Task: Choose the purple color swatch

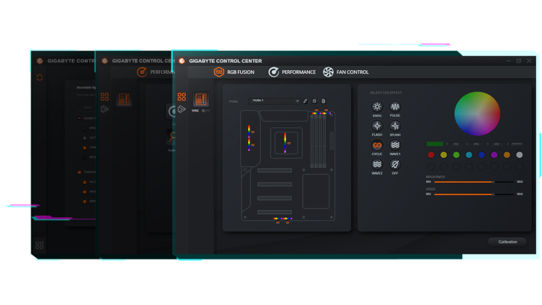Action: [x=494, y=155]
